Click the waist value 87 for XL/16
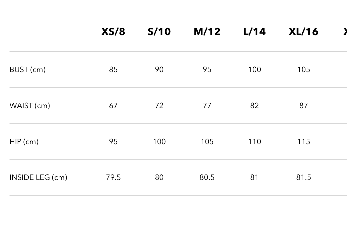This screenshot has width=347, height=227. (x=304, y=106)
